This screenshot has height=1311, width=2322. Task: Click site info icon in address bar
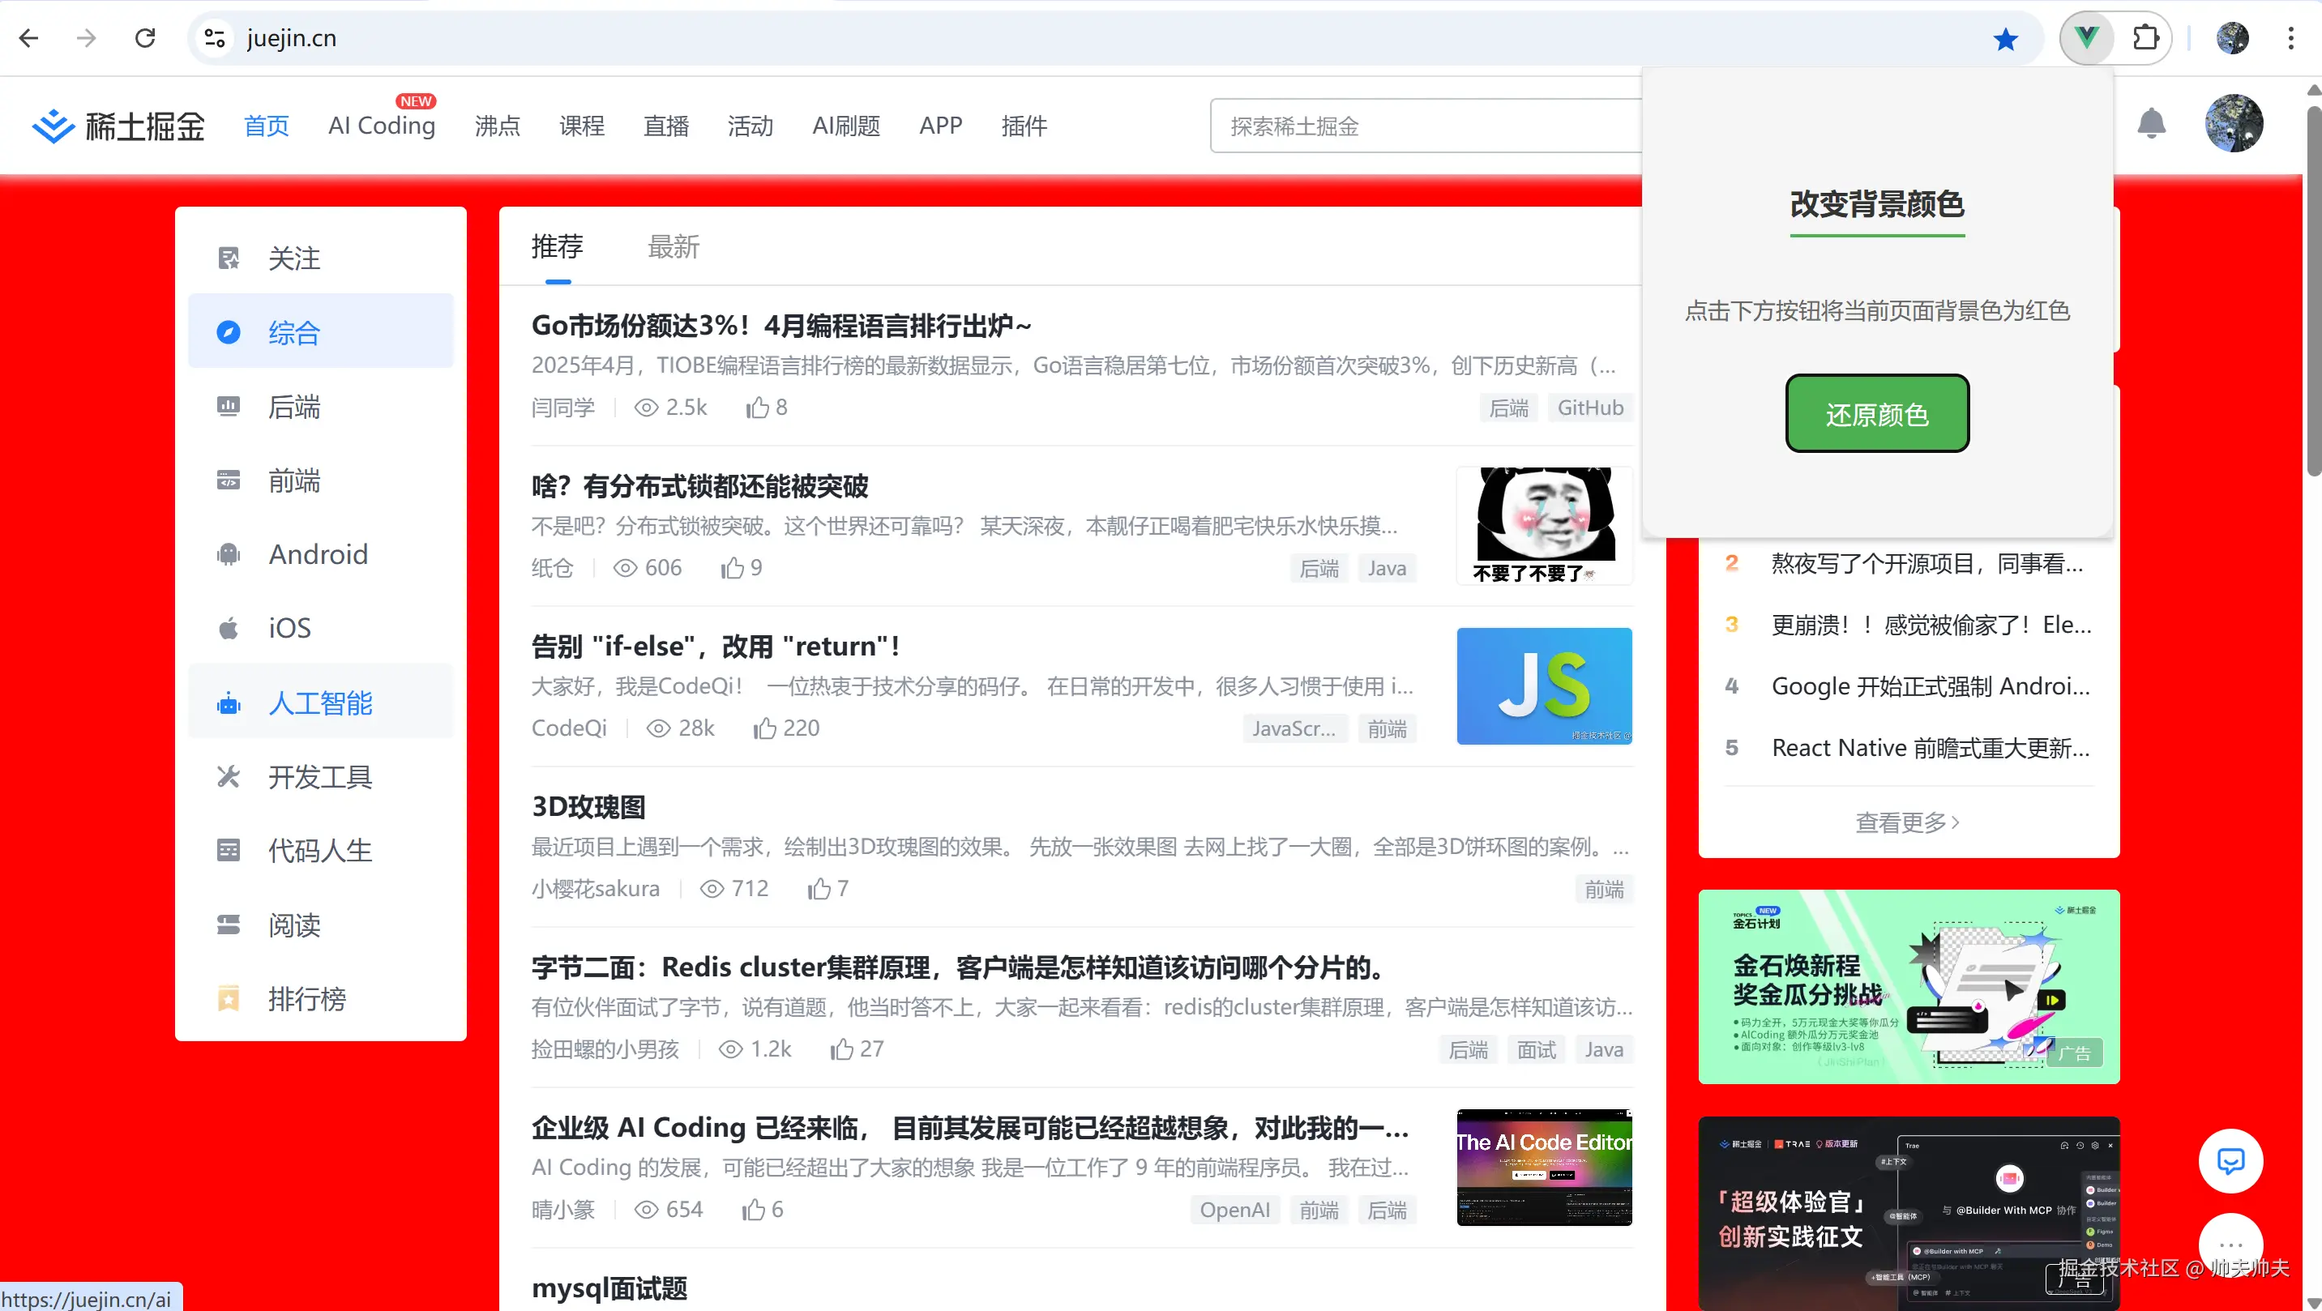215,38
